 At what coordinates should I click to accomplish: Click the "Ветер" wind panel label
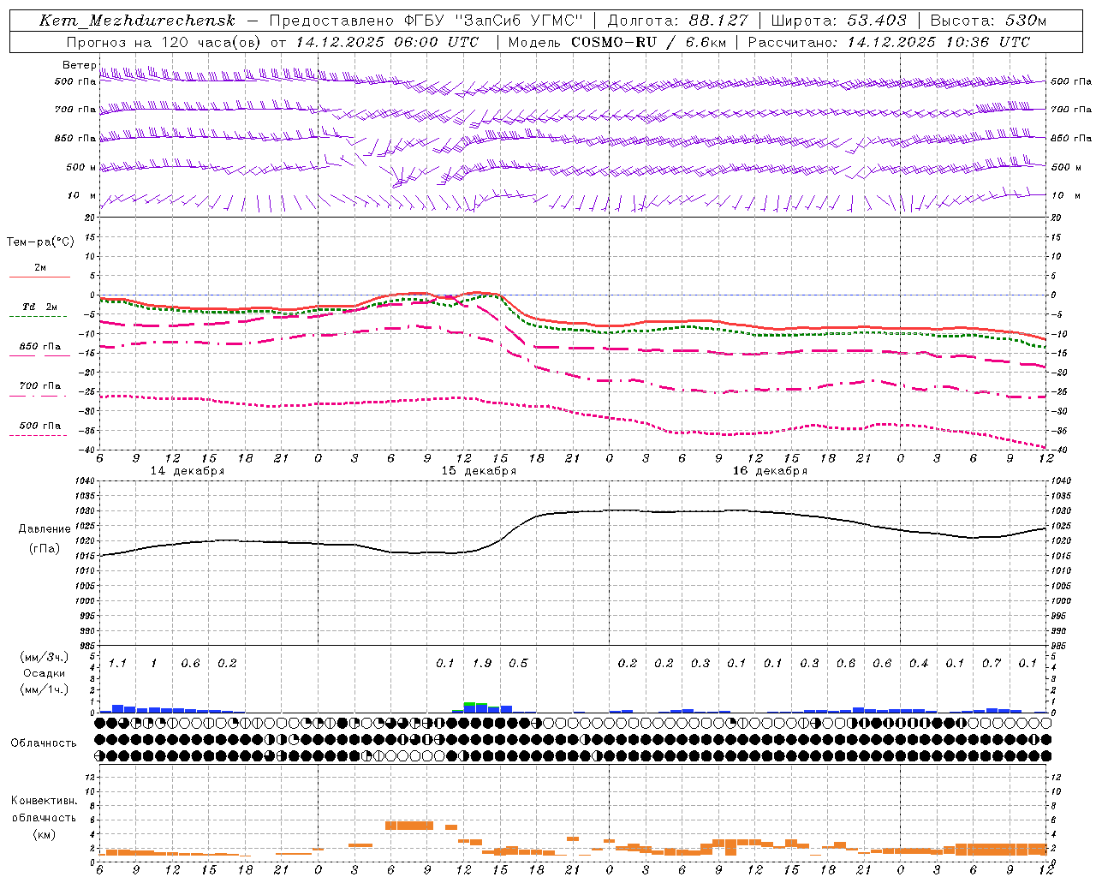[x=79, y=65]
